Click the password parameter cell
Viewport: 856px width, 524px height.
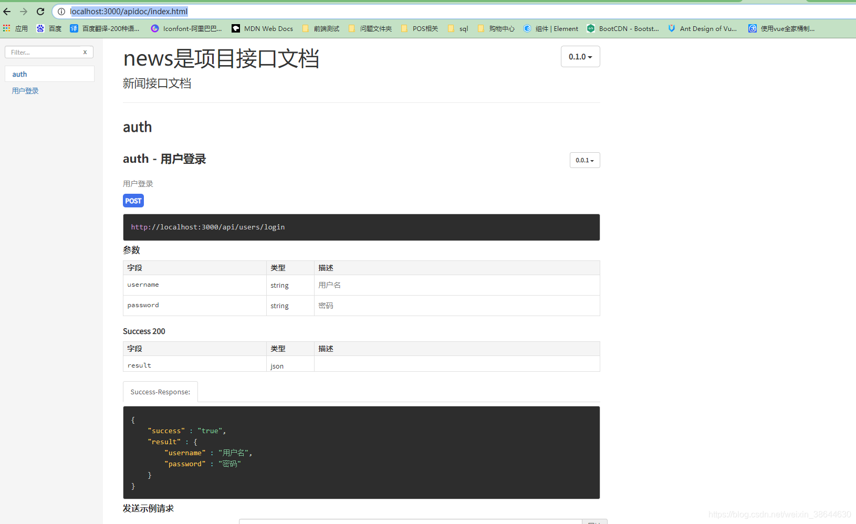tap(194, 306)
